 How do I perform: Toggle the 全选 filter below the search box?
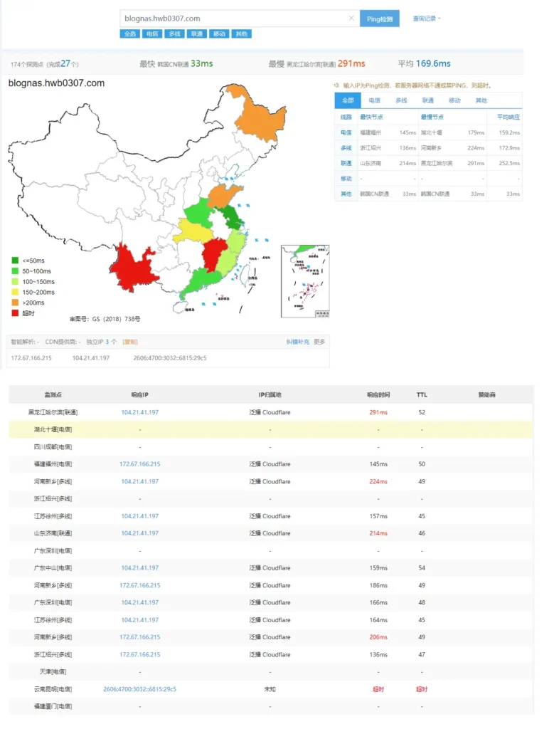(129, 33)
